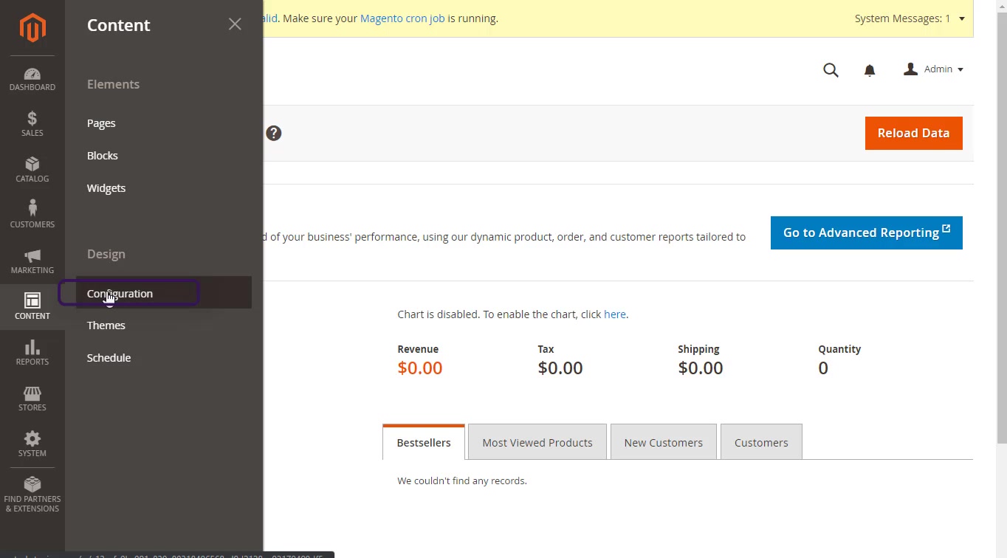Open the notifications bell icon
This screenshot has height=558, width=1007.
[870, 70]
